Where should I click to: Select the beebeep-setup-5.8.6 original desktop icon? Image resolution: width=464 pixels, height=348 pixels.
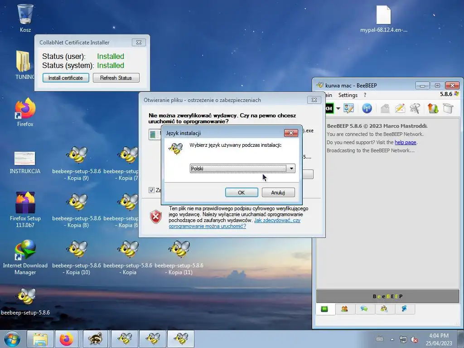25,301
